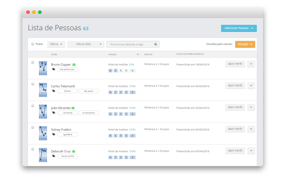This screenshot has width=285, height=177.
Task: Open the Filtros DISC dropdown
Action: (x=86, y=44)
